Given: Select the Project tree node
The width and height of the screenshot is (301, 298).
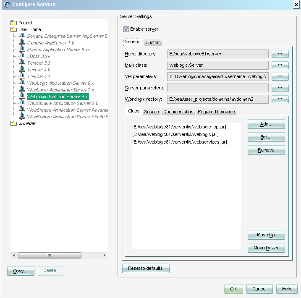Looking at the screenshot, I should [25, 23].
